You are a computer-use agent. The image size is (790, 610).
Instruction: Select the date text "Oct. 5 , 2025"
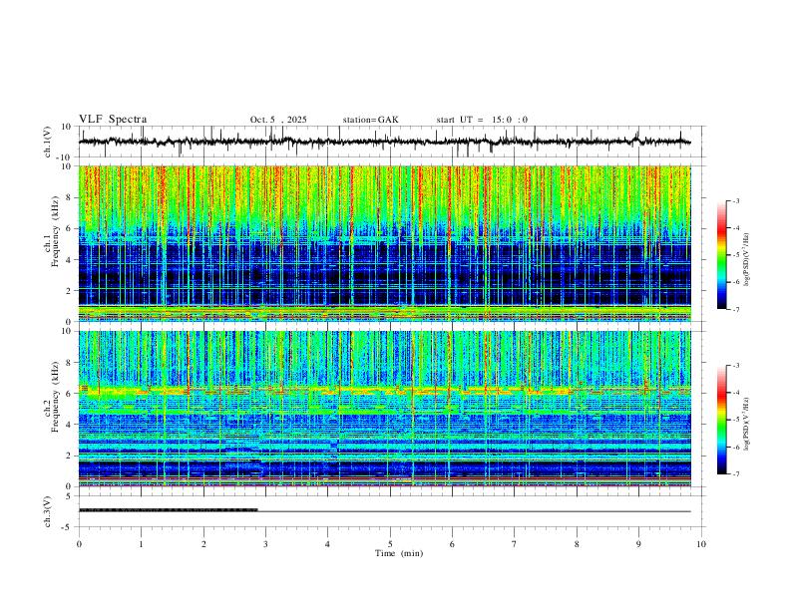point(278,120)
